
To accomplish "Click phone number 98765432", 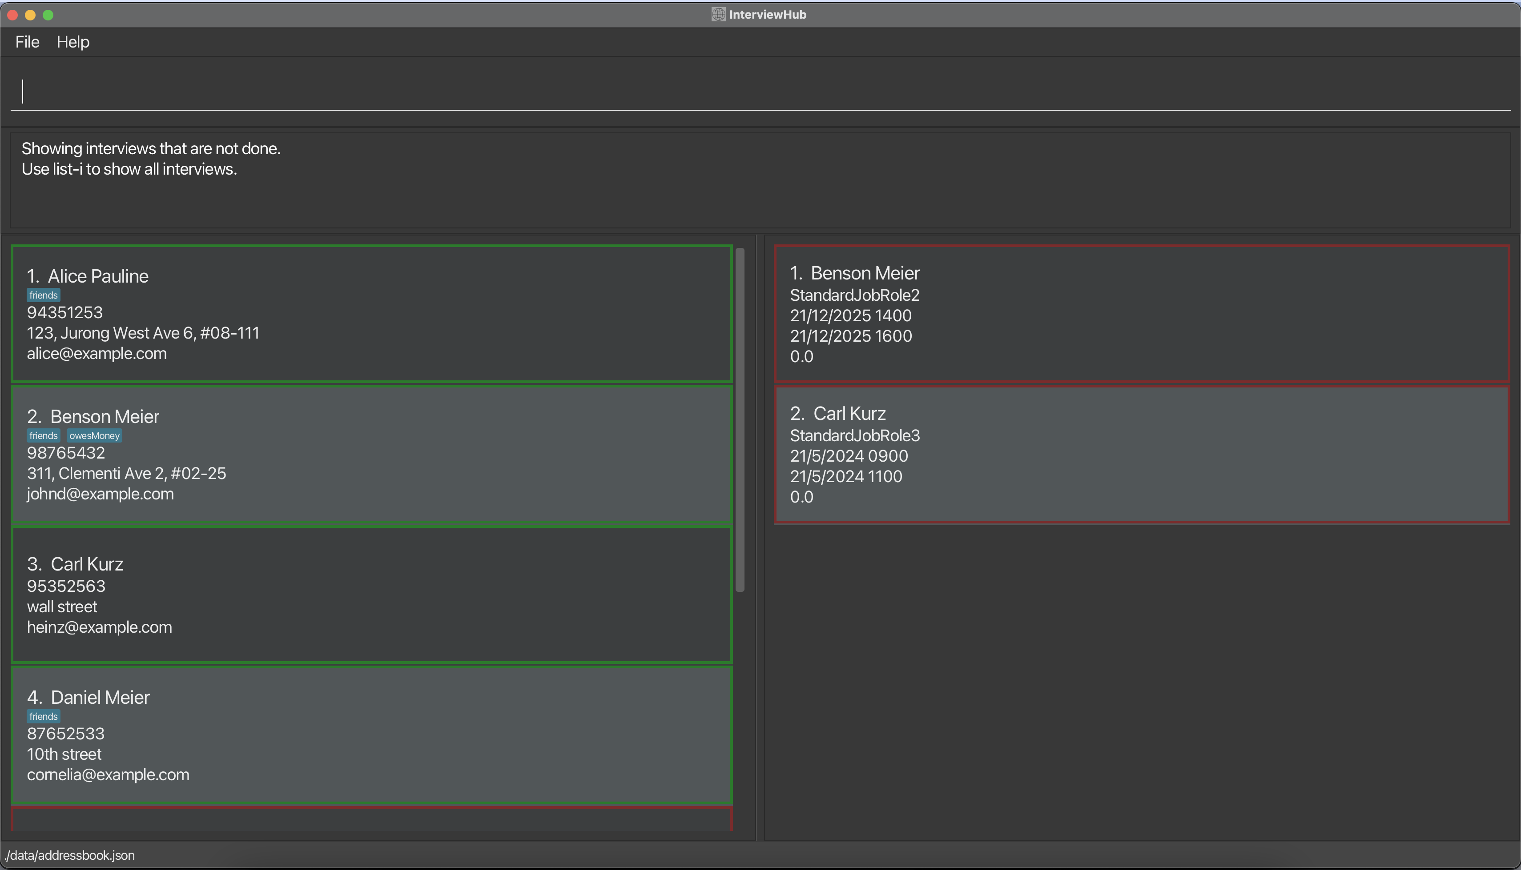I will coord(66,453).
